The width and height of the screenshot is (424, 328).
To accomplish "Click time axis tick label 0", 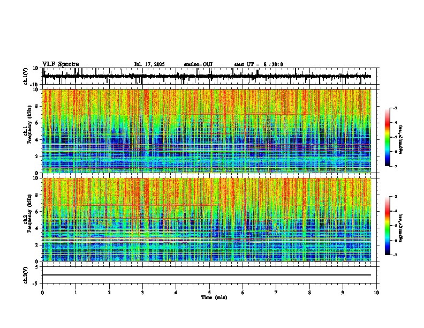I will 42,293.
